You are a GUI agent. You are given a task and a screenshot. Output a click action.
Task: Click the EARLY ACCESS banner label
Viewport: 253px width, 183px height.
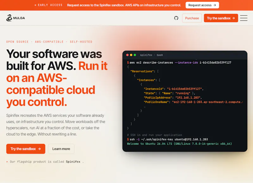(x=50, y=5)
